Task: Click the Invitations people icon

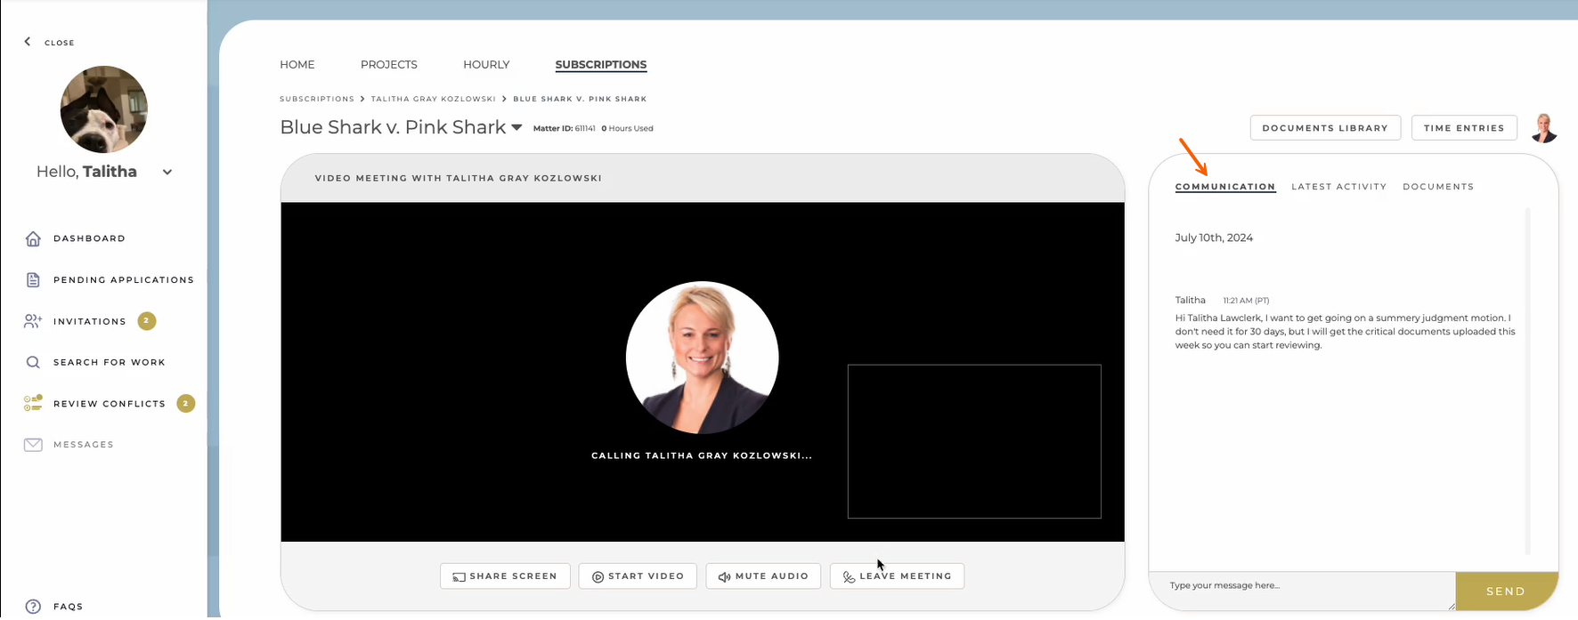Action: 33,321
